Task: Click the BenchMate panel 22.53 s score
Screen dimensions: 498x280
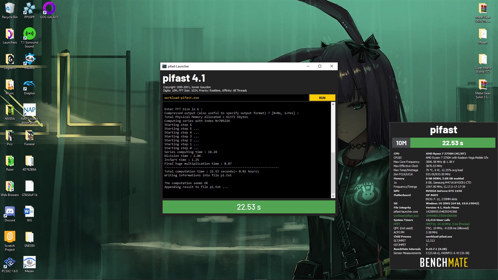Action: (453, 143)
